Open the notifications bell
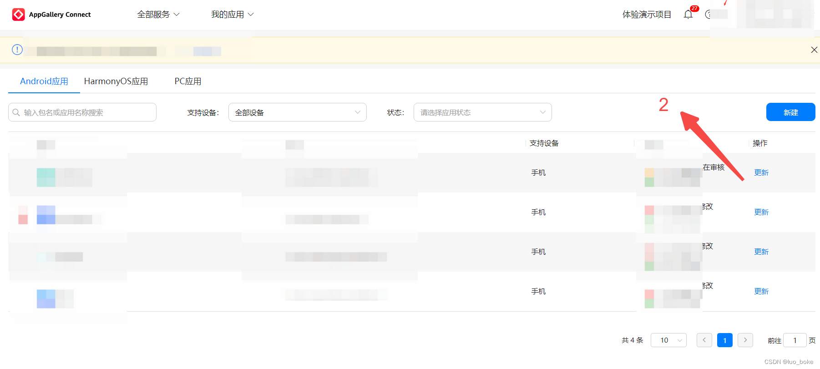The image size is (820, 369). point(688,15)
